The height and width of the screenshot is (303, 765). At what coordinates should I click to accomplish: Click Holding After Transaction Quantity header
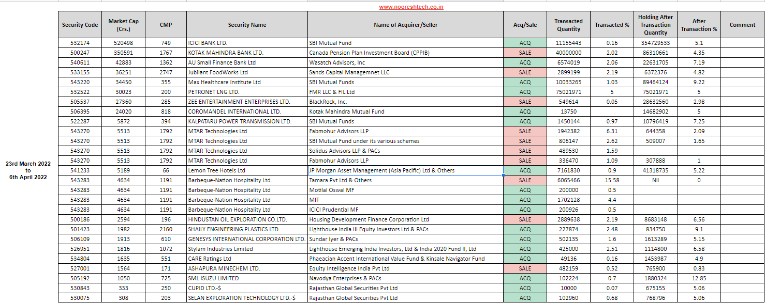tap(655, 25)
